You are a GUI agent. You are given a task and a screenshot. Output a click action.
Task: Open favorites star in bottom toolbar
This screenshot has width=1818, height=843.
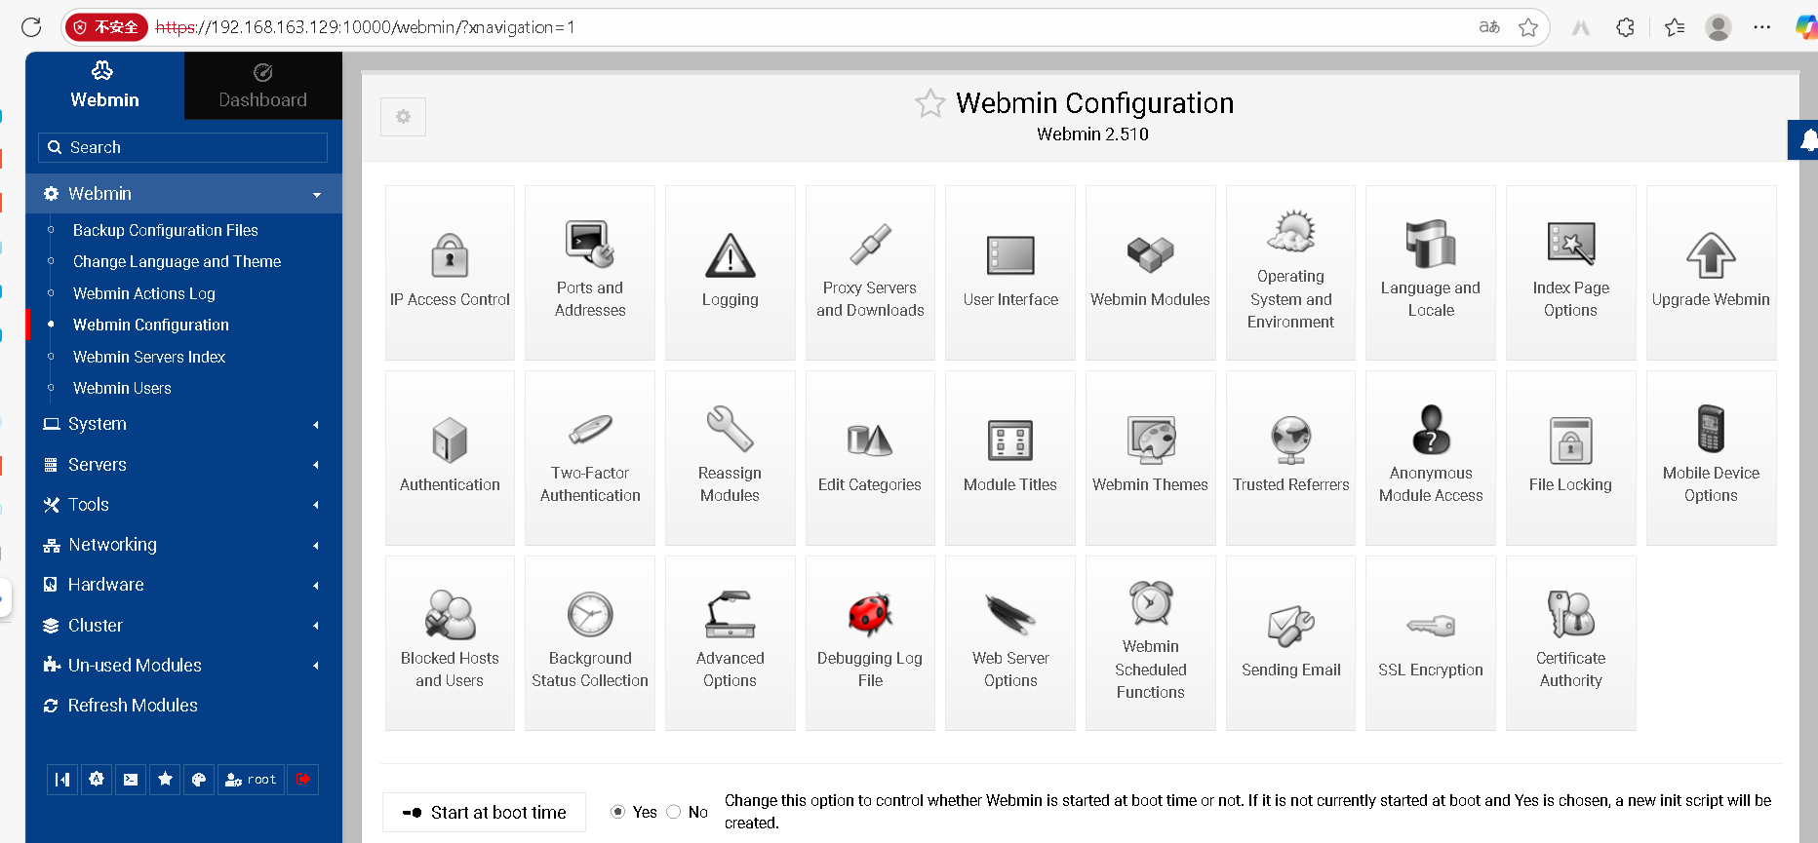click(x=165, y=780)
